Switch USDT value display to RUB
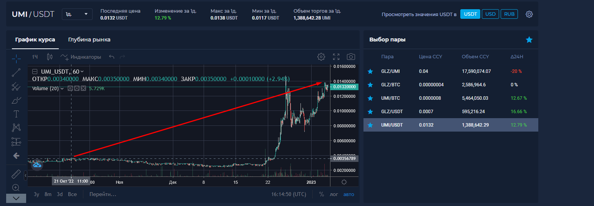 (509, 14)
